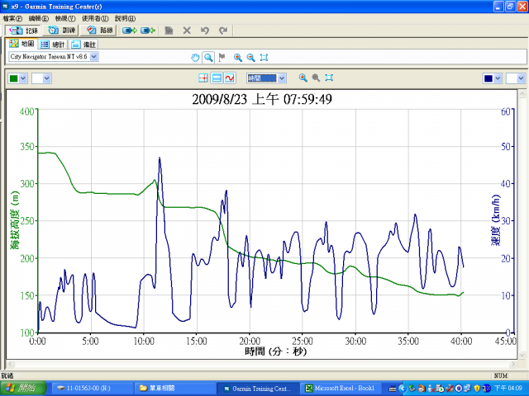Image resolution: width=529 pixels, height=396 pixels.
Task: Click the green left-axis color swatch
Action: click(14, 78)
